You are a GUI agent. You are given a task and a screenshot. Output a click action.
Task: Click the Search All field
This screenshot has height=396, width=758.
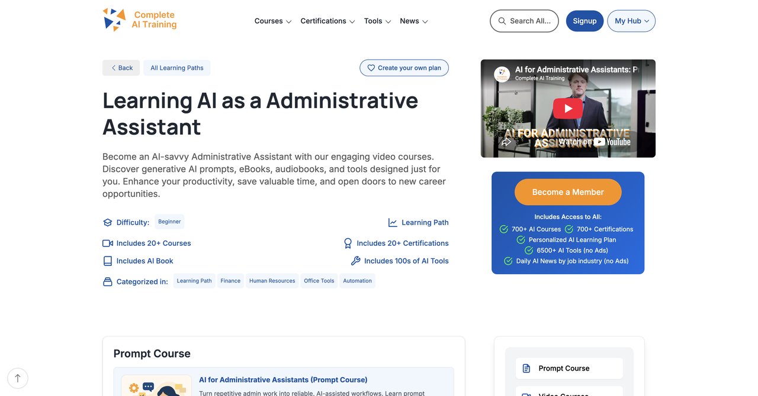click(x=524, y=21)
